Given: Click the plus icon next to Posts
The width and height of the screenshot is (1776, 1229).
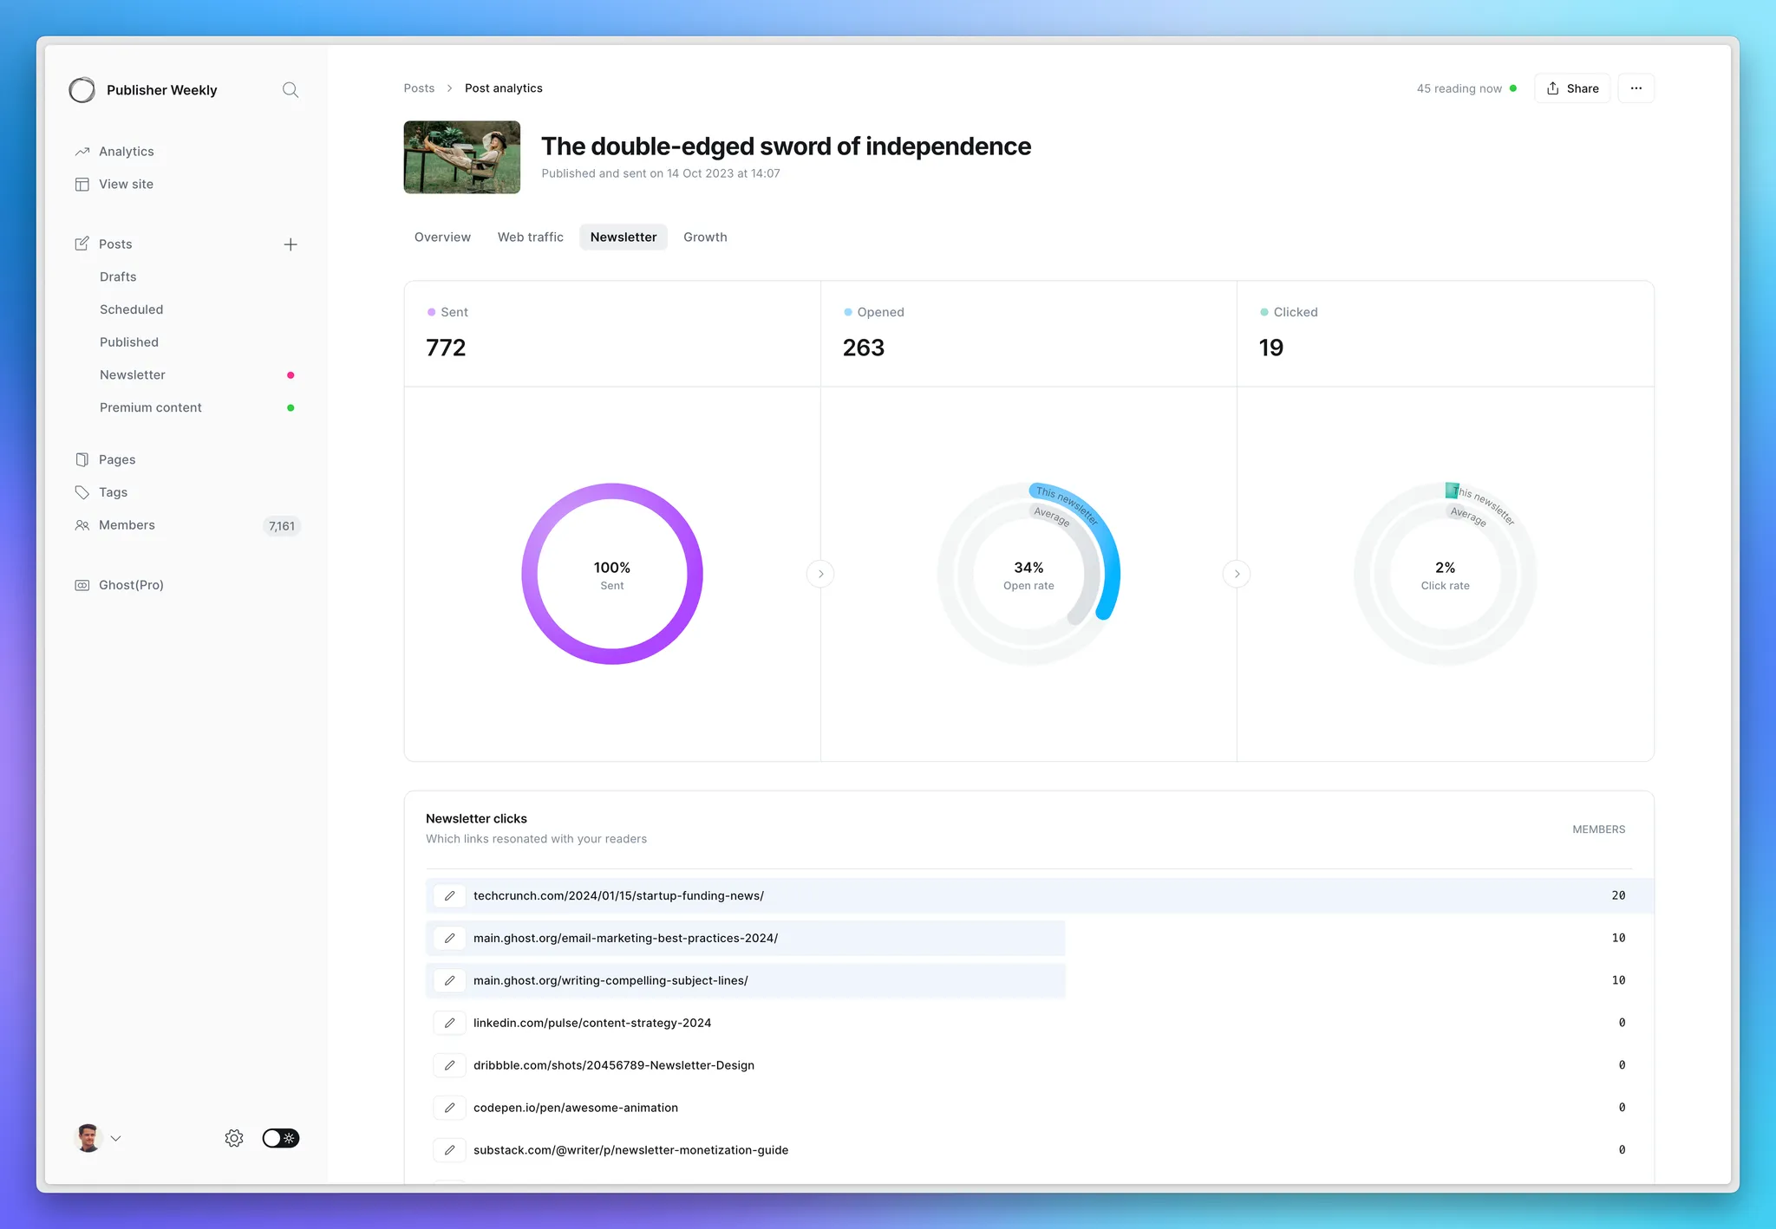Looking at the screenshot, I should coord(291,244).
